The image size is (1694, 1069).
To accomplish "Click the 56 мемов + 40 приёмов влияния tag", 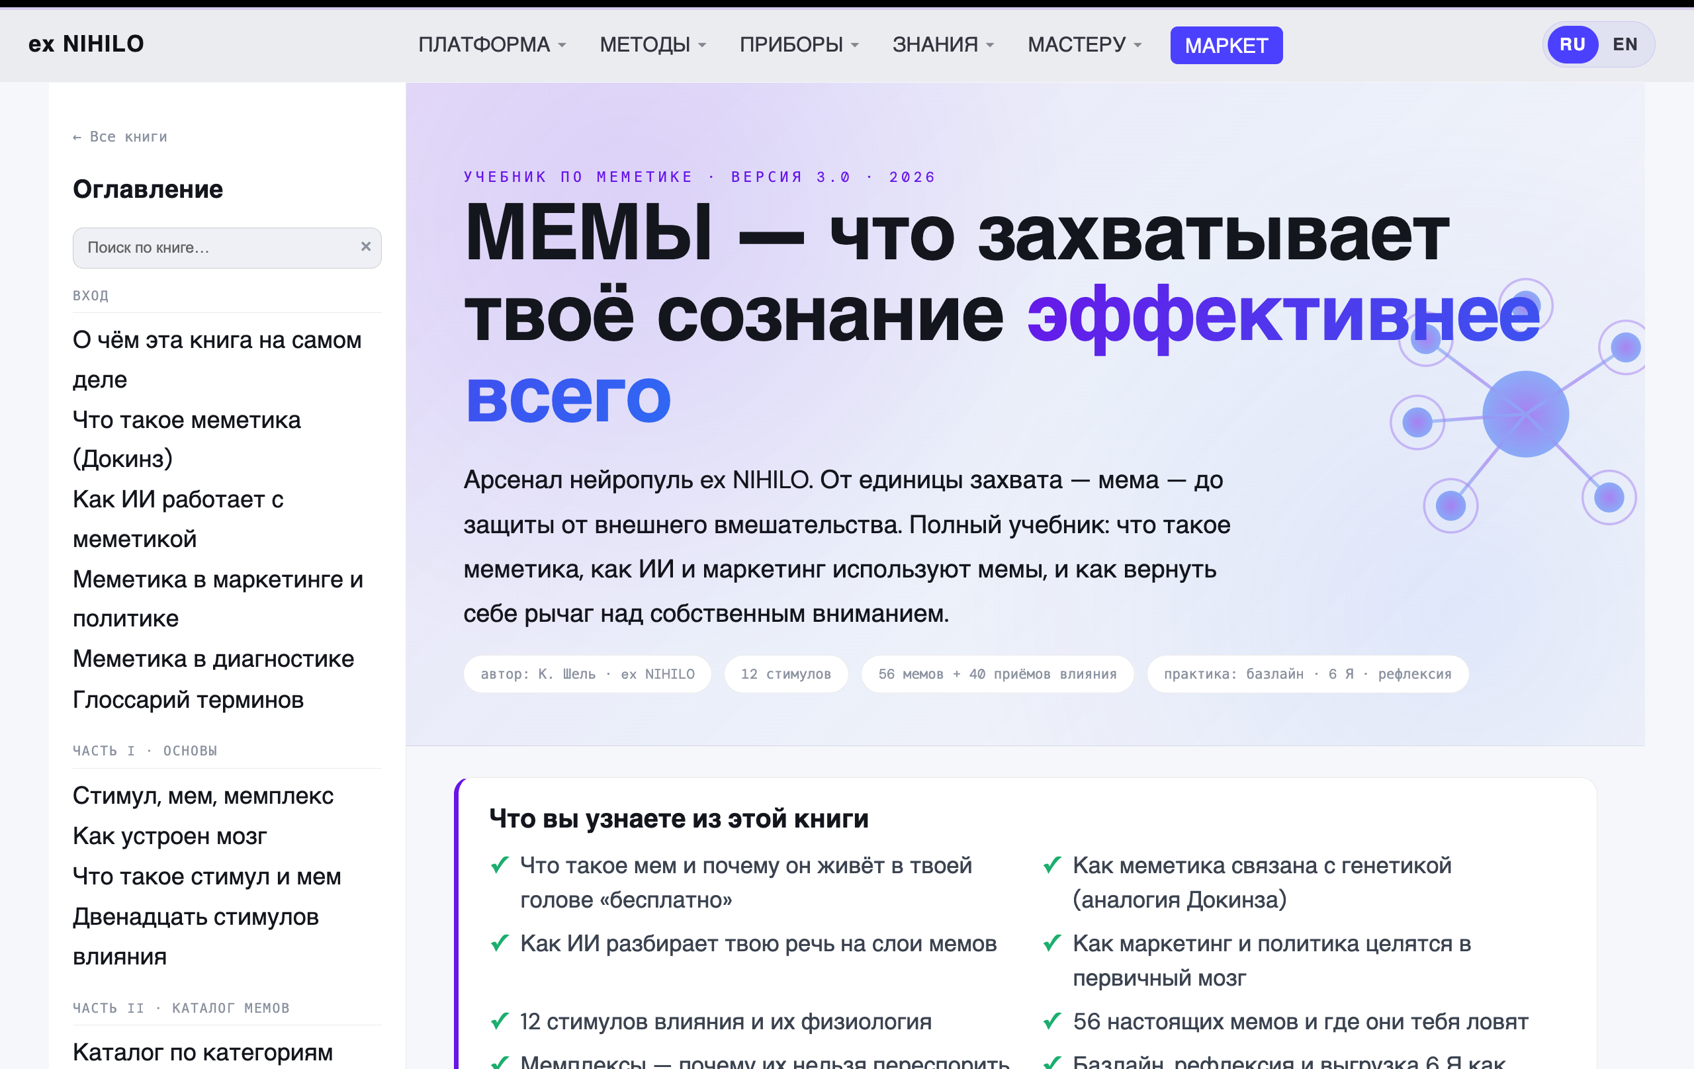I will tap(997, 674).
